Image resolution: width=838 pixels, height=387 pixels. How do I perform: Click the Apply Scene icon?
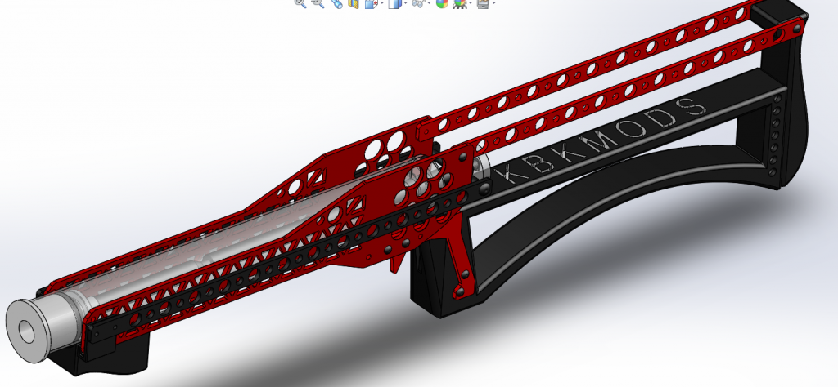(459, 2)
